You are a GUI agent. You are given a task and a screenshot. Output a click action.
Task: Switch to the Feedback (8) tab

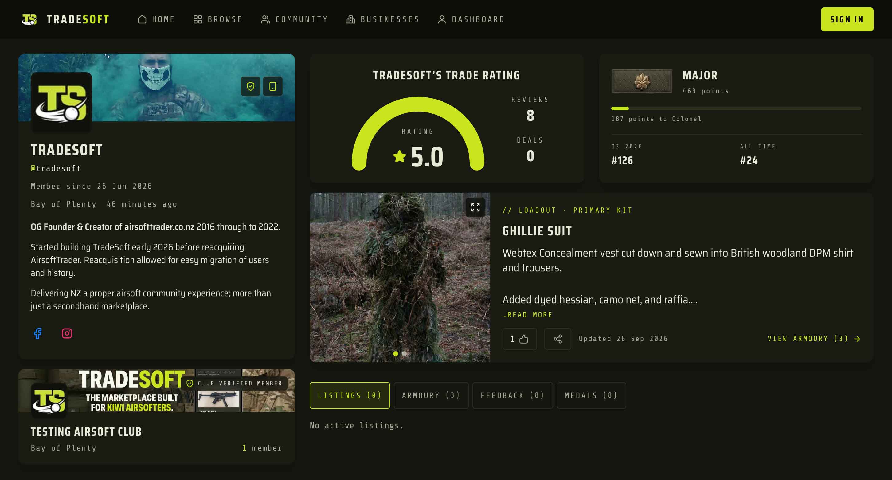512,395
